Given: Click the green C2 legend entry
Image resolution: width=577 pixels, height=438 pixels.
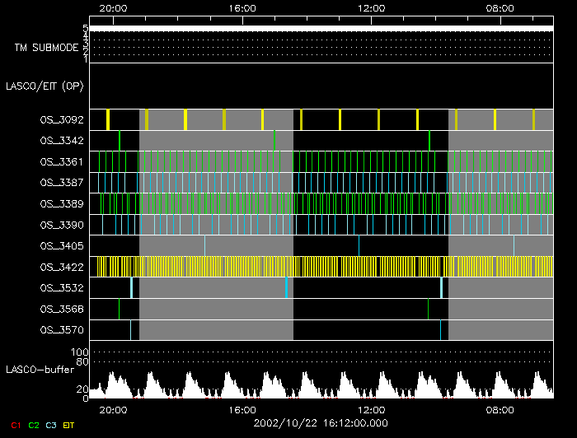Looking at the screenshot, I should tap(33, 425).
